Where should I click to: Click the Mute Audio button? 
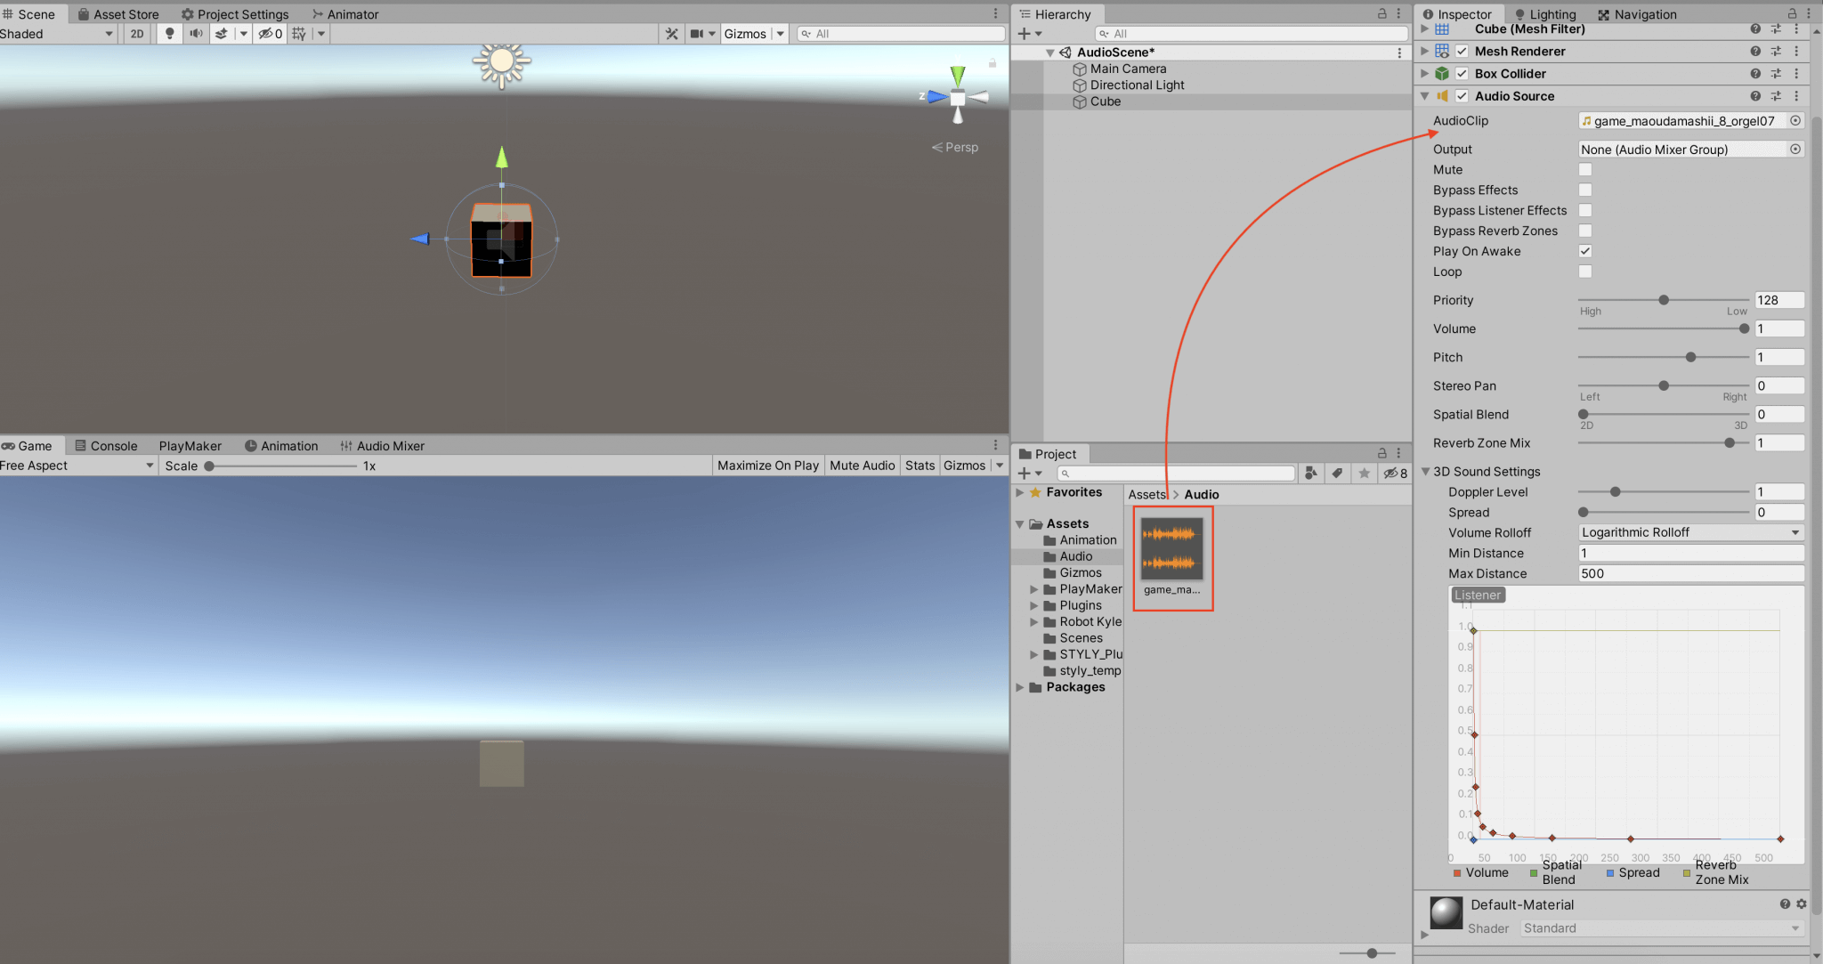coord(861,465)
